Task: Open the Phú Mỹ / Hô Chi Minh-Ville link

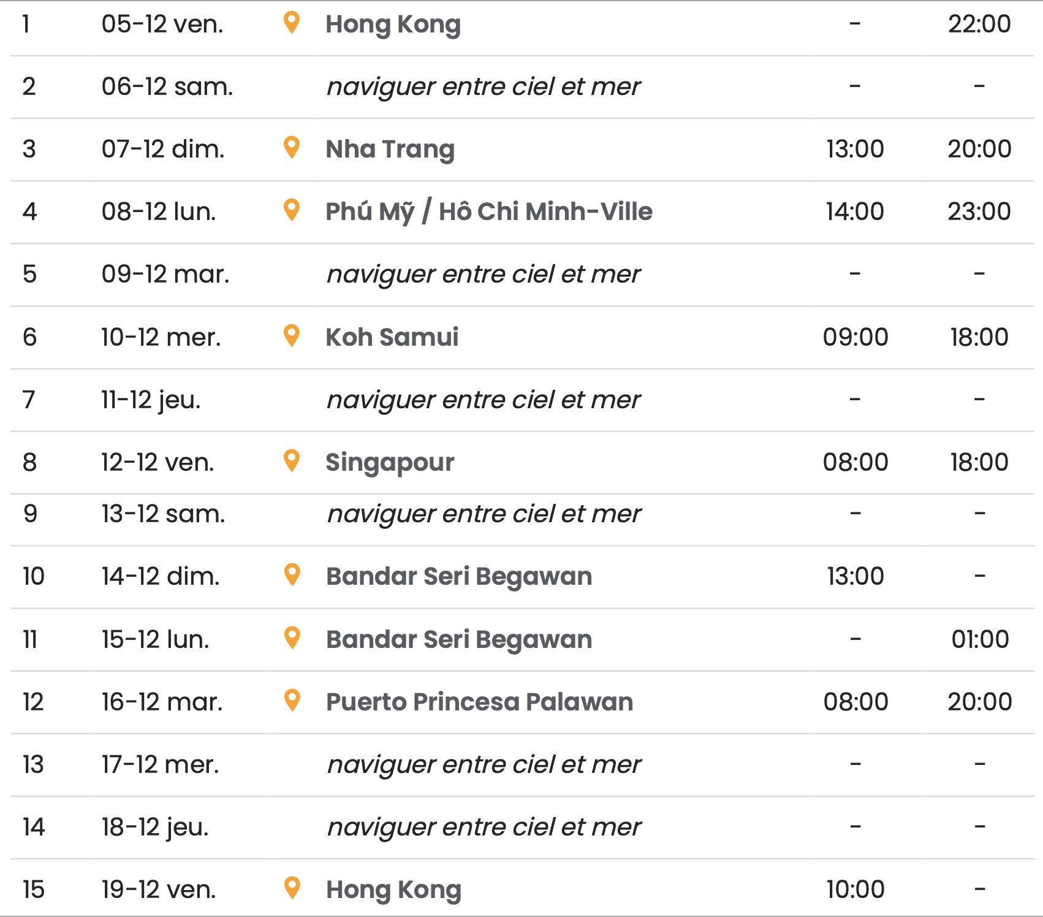Action: pyautogui.click(x=489, y=211)
